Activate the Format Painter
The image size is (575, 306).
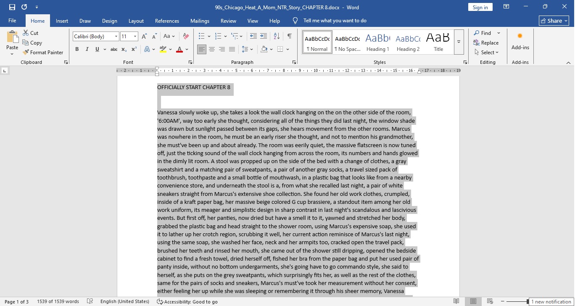point(43,53)
